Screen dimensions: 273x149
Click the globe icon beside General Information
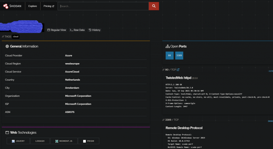click(7, 46)
